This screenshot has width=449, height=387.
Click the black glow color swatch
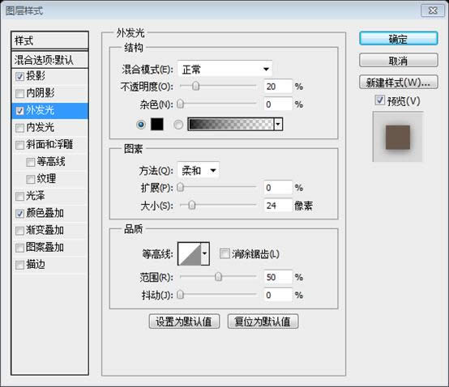(x=157, y=125)
